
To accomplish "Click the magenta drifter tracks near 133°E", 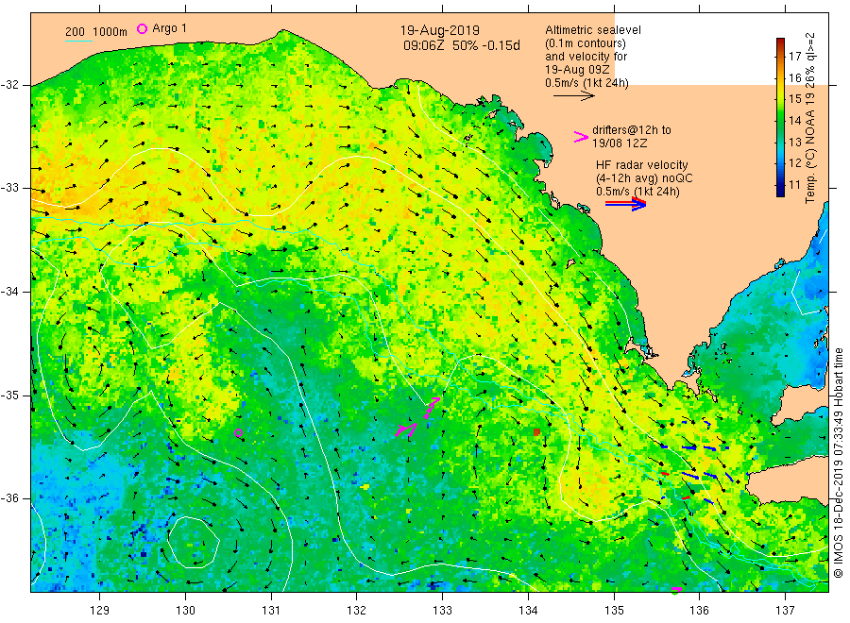I will coord(417,417).
